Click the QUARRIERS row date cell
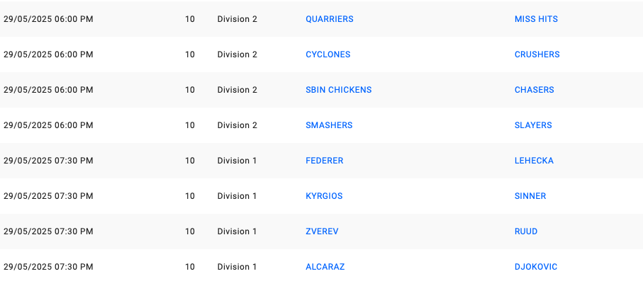Screen dimensions: 643x281 48,19
